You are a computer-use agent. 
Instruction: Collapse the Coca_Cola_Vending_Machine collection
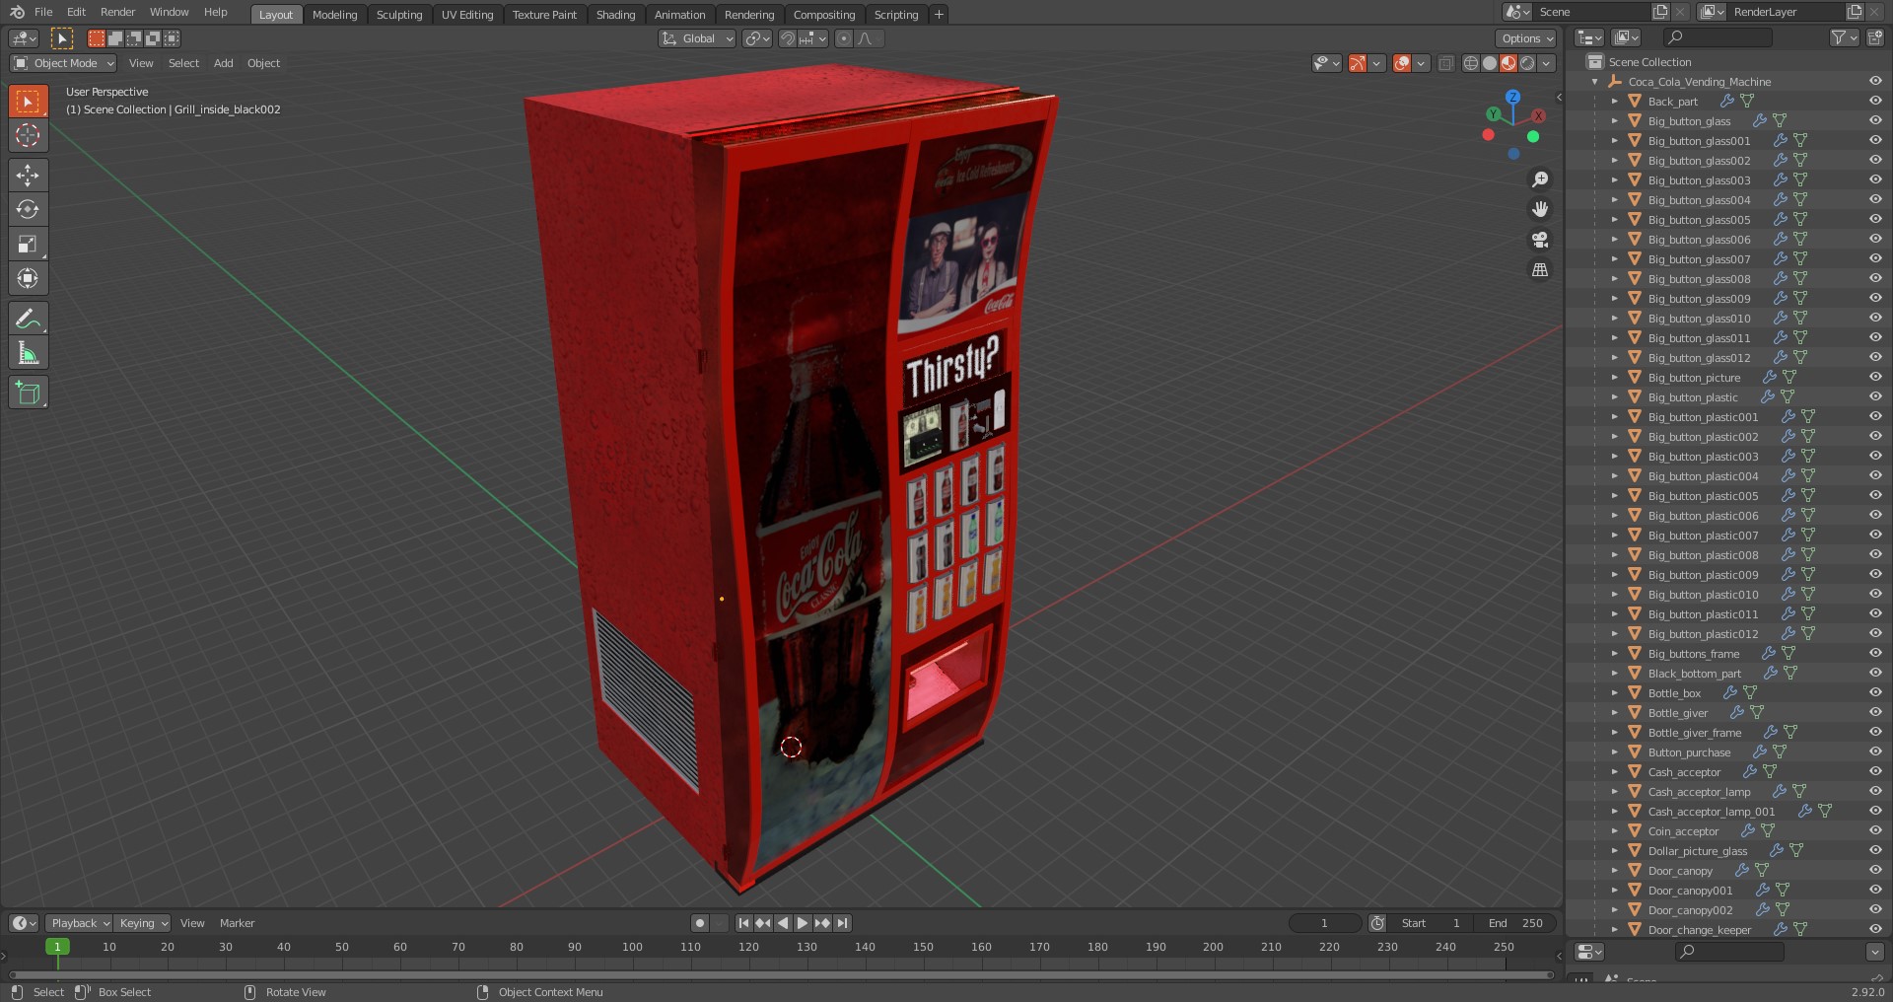tap(1595, 82)
